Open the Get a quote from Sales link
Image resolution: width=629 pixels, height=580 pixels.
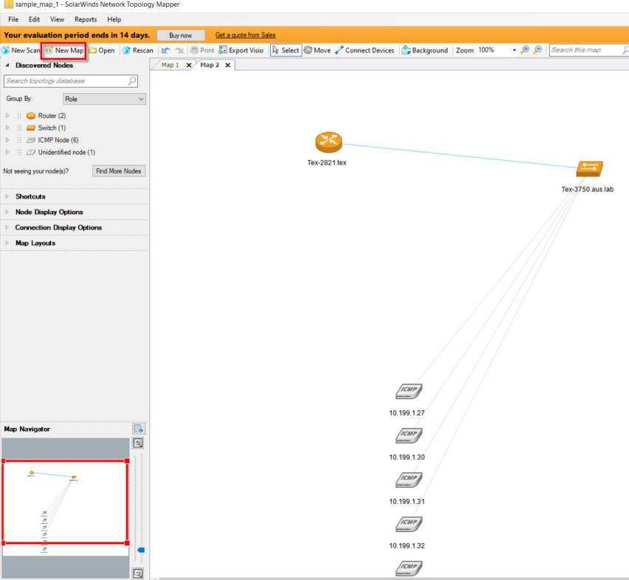point(245,35)
